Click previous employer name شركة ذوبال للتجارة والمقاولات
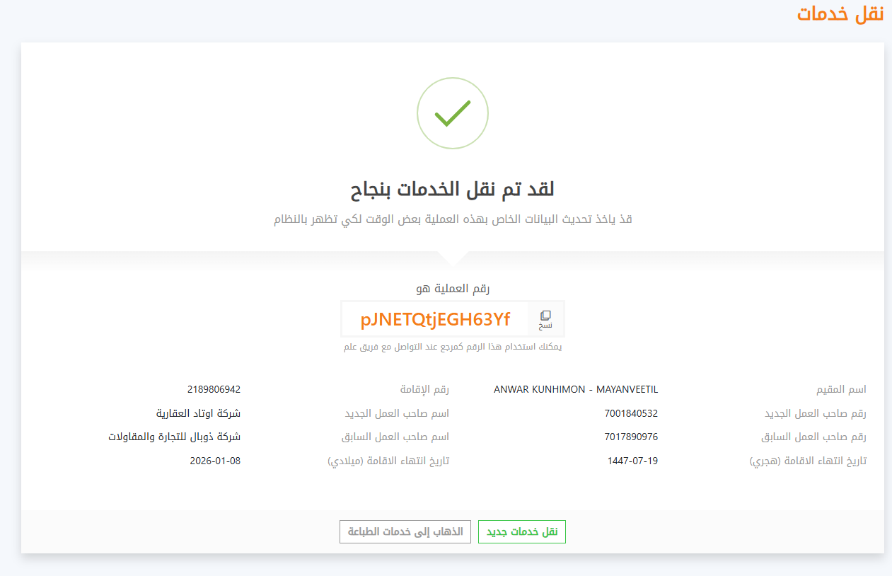The height and width of the screenshot is (576, 892). pyautogui.click(x=175, y=437)
